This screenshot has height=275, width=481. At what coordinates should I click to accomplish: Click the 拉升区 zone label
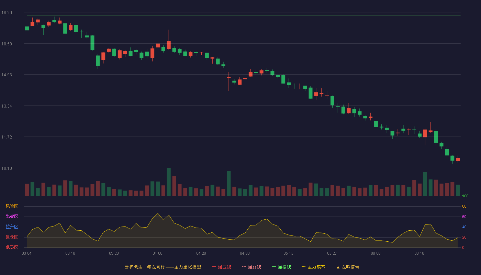(12, 227)
